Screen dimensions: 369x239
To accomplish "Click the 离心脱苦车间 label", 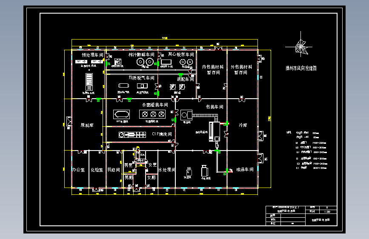I will [x=181, y=54].
